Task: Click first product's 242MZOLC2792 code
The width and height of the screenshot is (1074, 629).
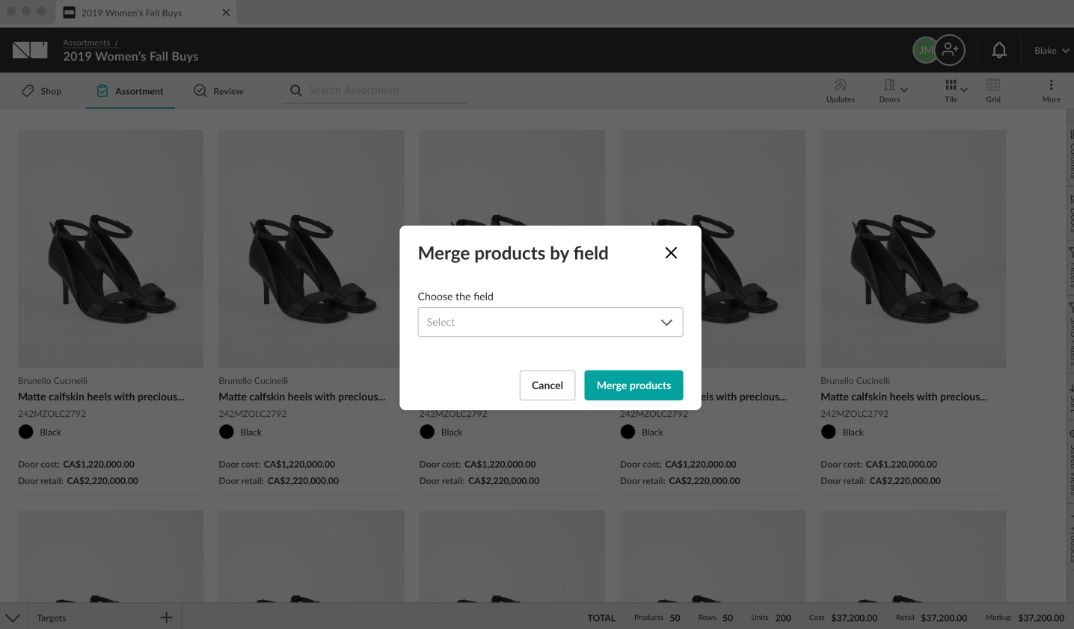Action: 52,413
